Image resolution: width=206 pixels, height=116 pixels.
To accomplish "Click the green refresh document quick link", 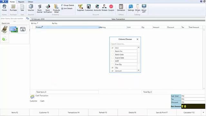I will tap(5, 39).
